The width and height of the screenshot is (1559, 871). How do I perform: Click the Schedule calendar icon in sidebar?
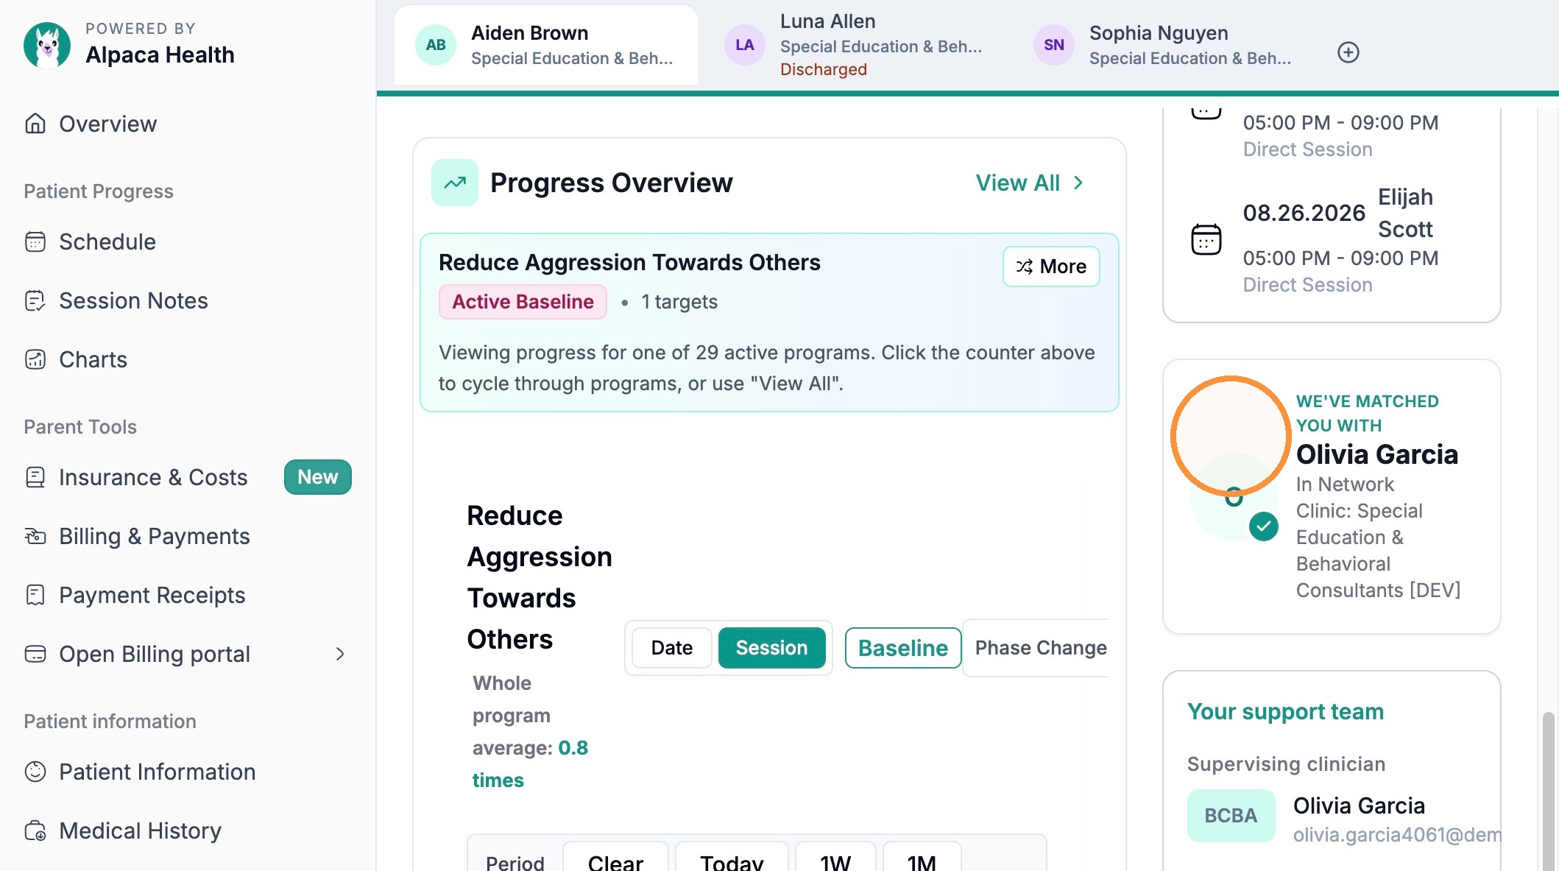click(35, 241)
